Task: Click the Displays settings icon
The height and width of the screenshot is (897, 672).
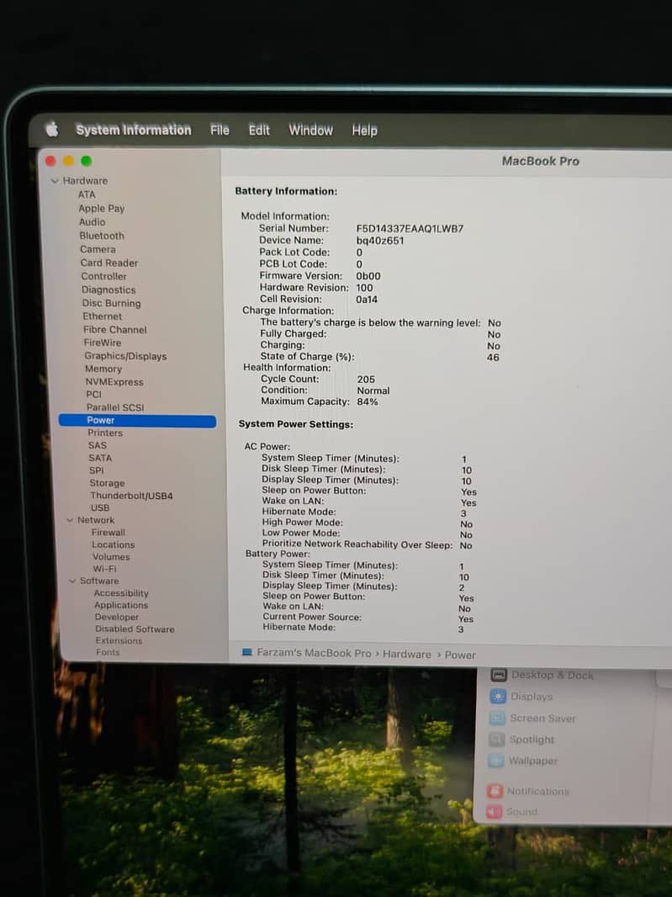Action: [x=498, y=697]
